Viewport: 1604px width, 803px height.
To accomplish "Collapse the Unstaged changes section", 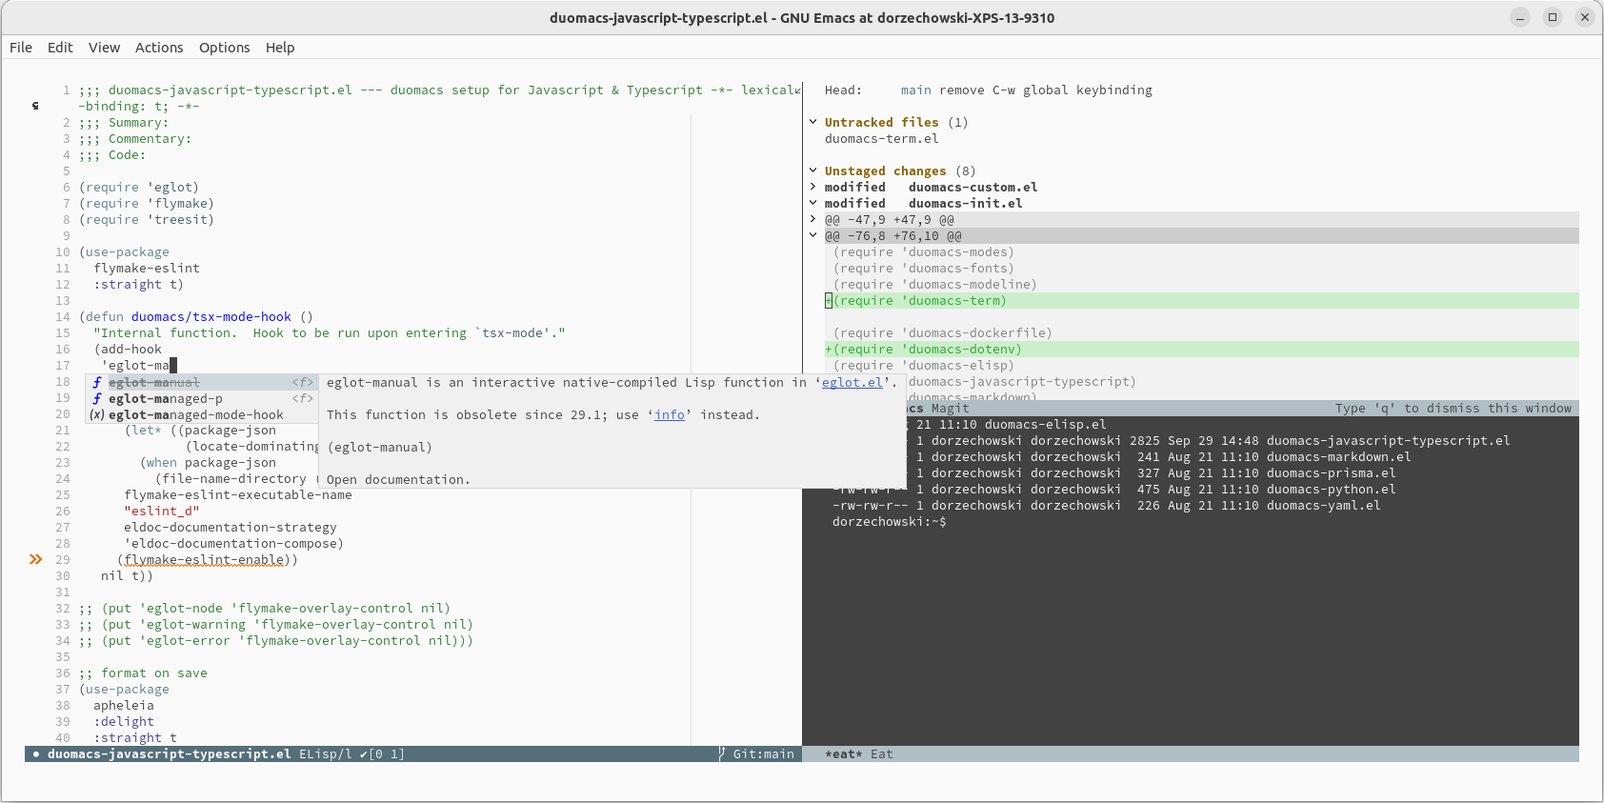I will click(x=813, y=171).
